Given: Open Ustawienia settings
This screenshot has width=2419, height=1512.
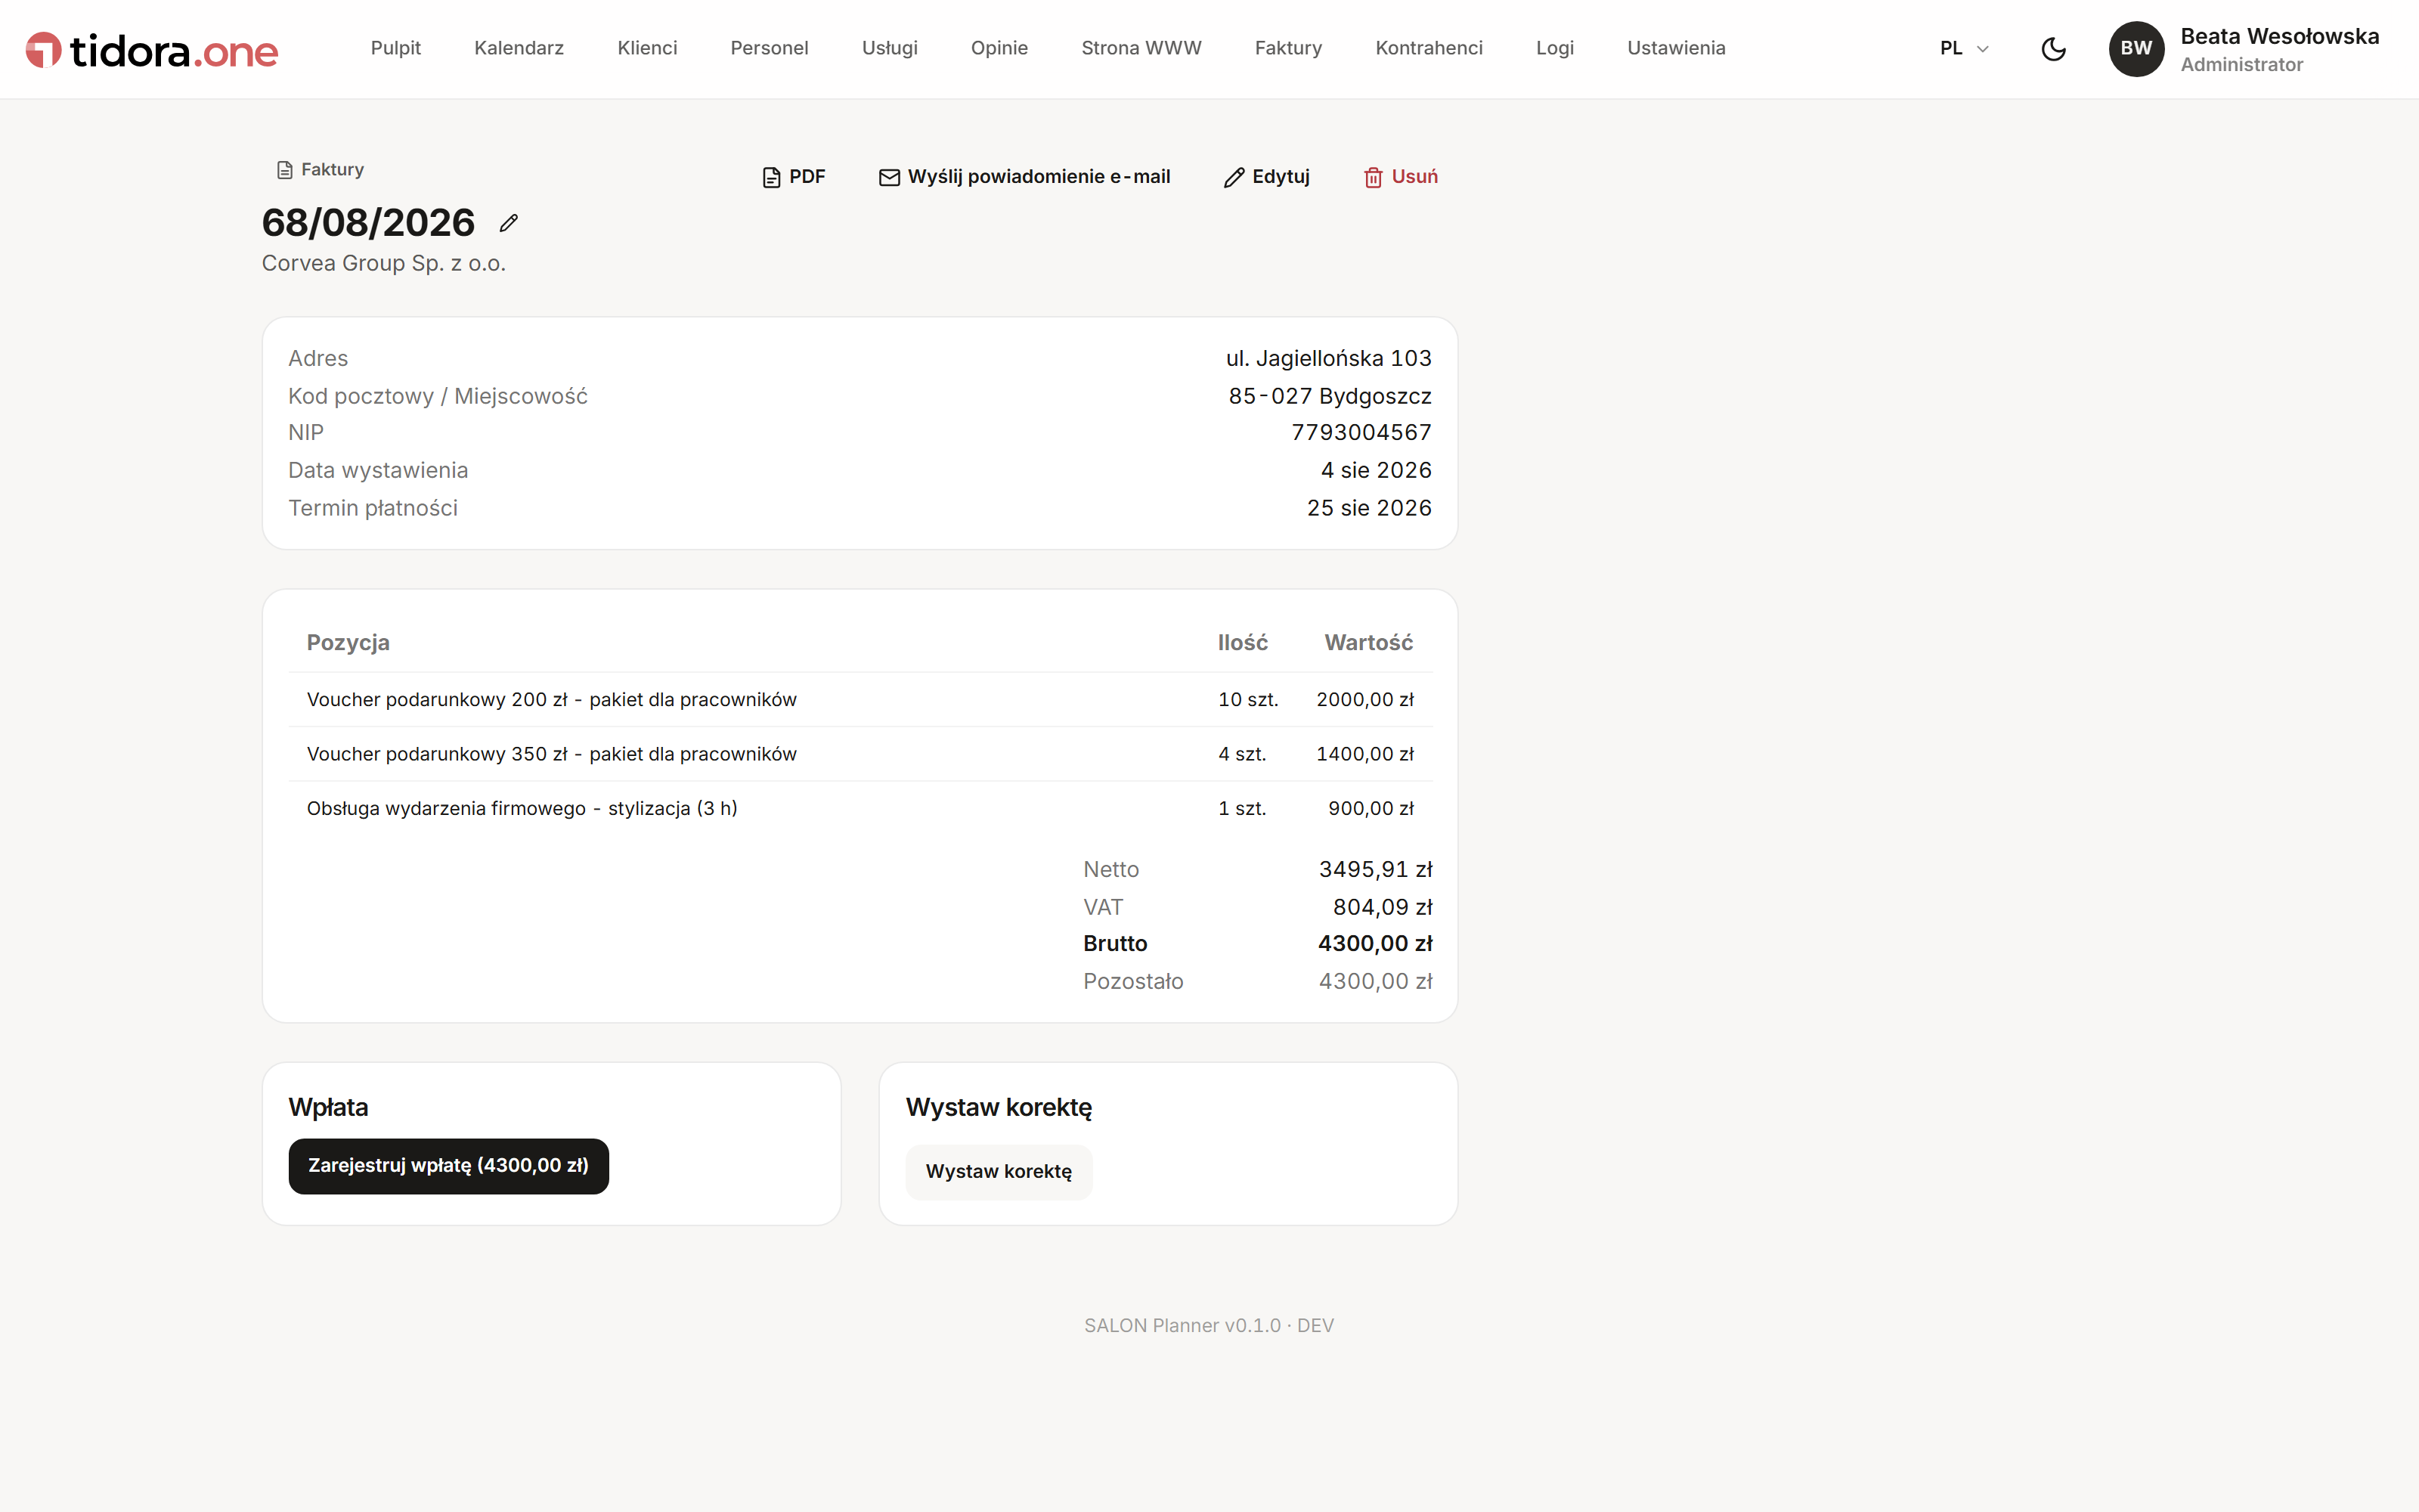Looking at the screenshot, I should click(x=1677, y=48).
